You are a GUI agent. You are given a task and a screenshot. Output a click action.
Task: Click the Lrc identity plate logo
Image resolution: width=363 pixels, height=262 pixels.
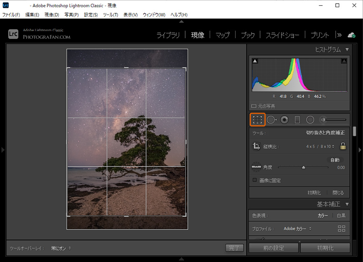click(13, 34)
